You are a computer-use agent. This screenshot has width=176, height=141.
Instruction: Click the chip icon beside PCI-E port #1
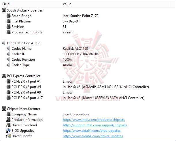tap(9, 81)
